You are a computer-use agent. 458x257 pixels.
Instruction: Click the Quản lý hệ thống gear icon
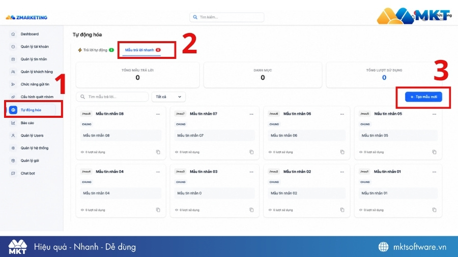tap(13, 148)
